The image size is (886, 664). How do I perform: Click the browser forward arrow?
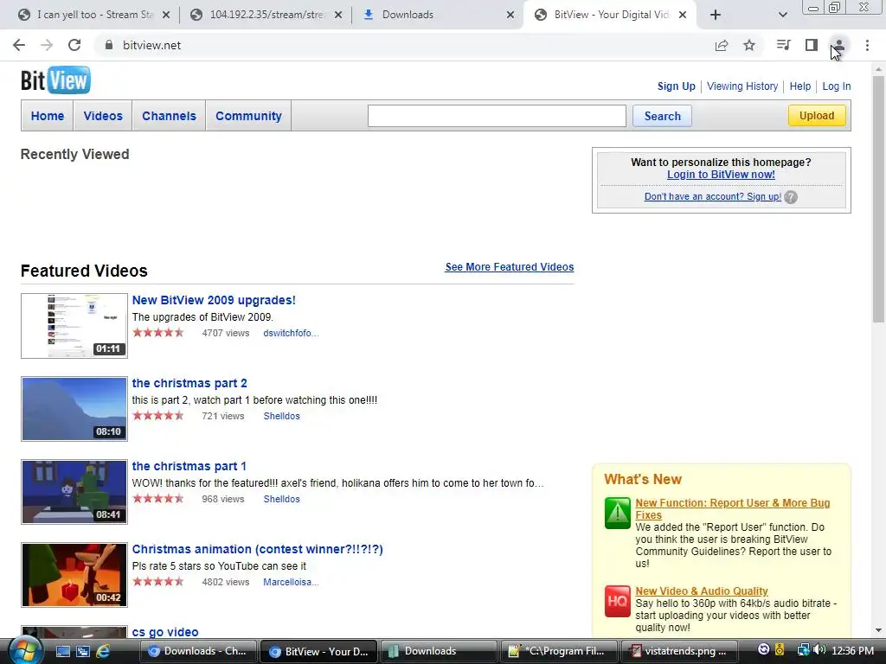coord(47,45)
